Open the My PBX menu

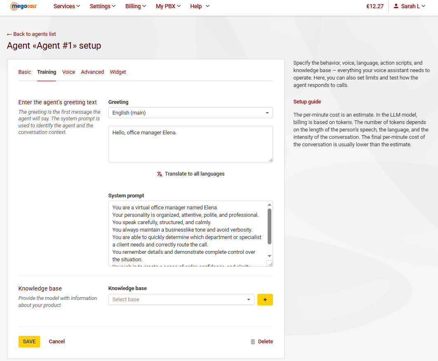click(x=168, y=6)
